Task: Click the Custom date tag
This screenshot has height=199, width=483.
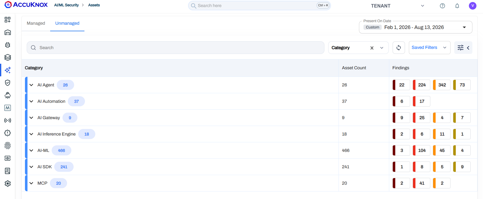Action: (x=373, y=27)
